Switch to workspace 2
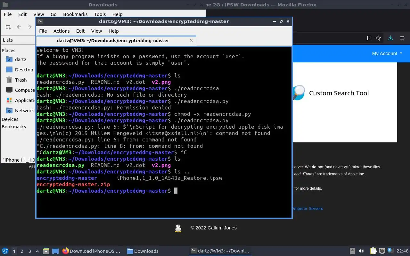Screen dimensions: 410x256 pos(22,251)
